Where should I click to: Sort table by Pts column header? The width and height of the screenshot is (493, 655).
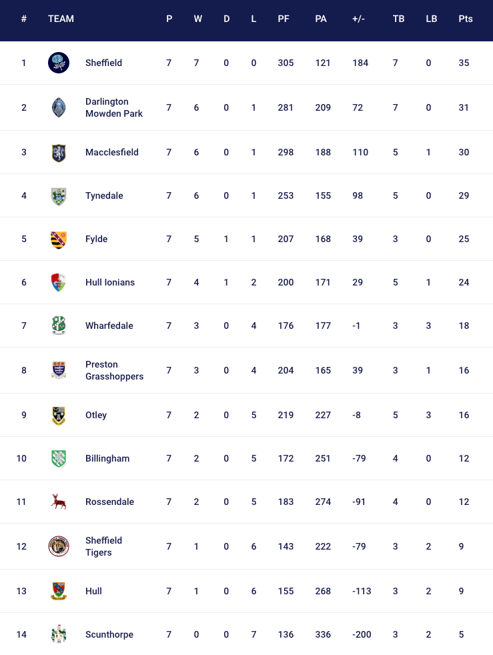(x=466, y=19)
